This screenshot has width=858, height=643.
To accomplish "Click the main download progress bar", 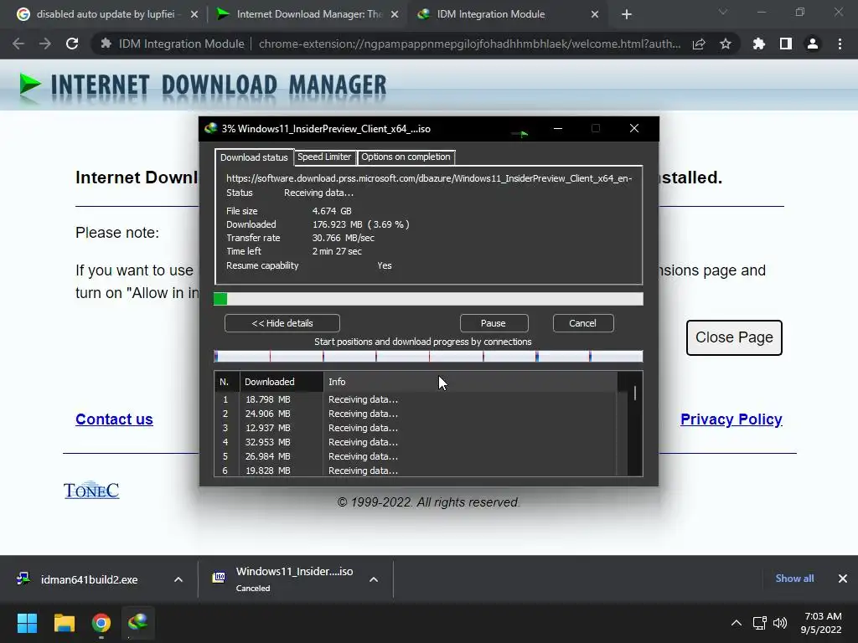I will click(x=428, y=299).
